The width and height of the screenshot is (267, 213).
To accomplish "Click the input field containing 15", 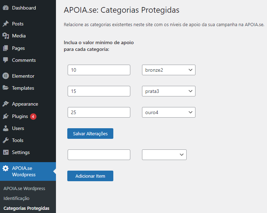I will (x=99, y=91).
